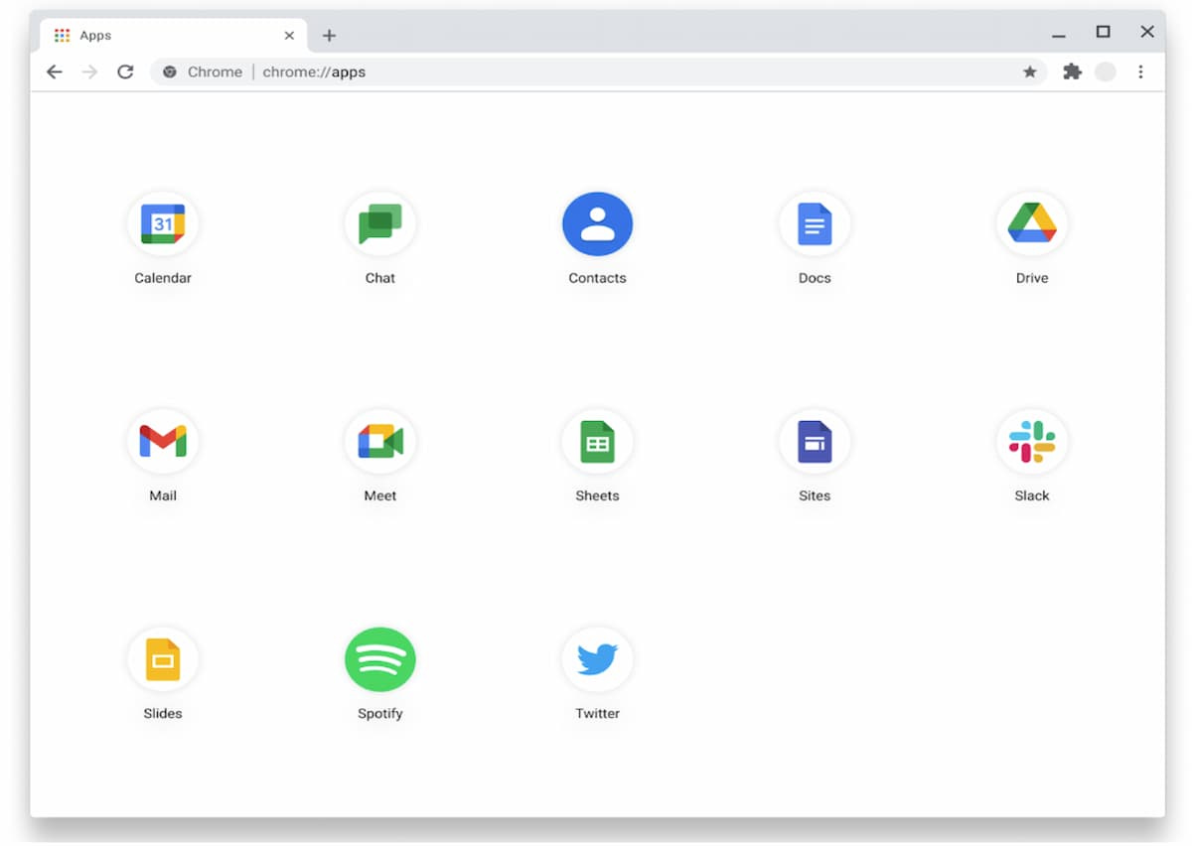Image resolution: width=1192 pixels, height=846 pixels.
Task: Click the Extensions puzzle icon
Action: click(1072, 71)
